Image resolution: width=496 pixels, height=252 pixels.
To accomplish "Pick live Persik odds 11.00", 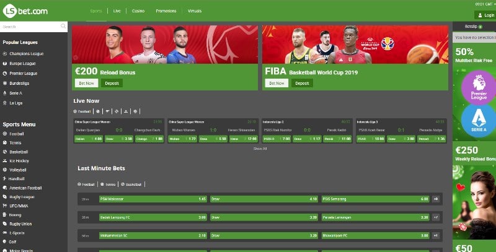I will 337,139.
